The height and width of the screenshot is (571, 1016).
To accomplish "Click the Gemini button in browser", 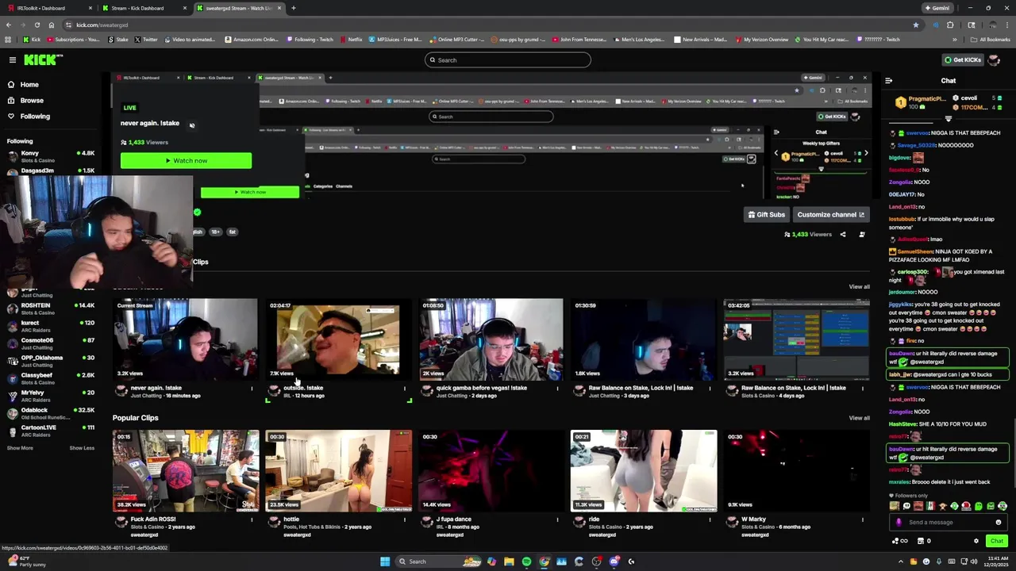I will pos(937,8).
